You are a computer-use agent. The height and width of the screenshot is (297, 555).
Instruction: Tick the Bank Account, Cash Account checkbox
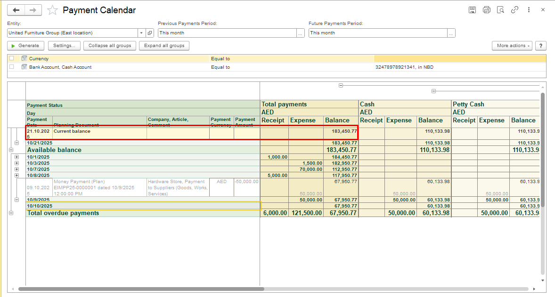tap(12, 67)
